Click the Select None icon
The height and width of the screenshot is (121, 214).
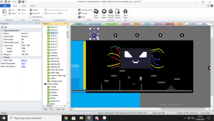tap(31, 17)
